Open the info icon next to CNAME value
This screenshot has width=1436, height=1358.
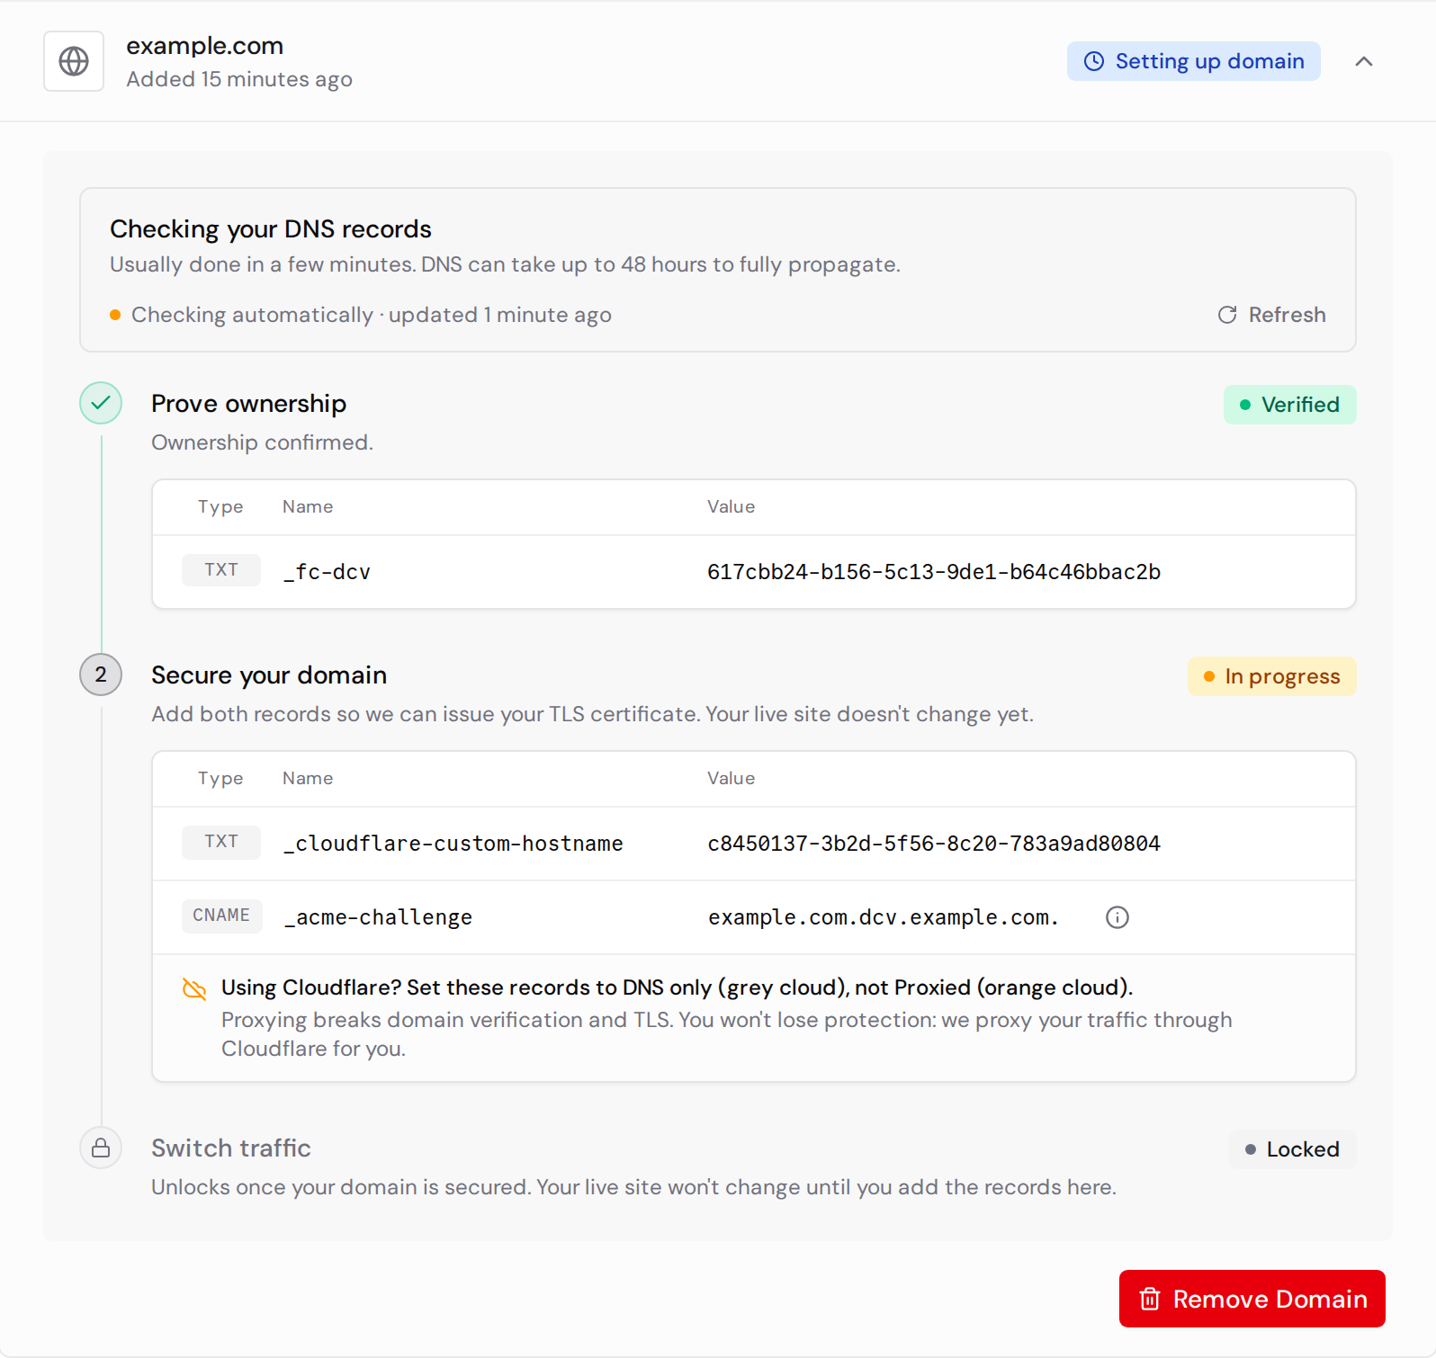tap(1117, 917)
